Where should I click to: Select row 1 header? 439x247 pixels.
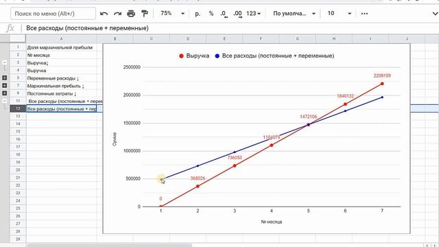[x=18, y=47]
